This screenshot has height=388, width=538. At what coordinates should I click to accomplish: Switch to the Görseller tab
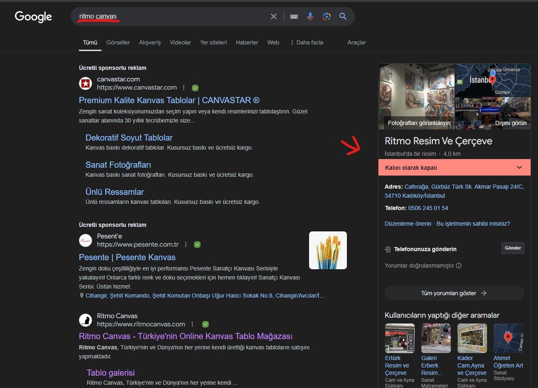click(x=118, y=42)
